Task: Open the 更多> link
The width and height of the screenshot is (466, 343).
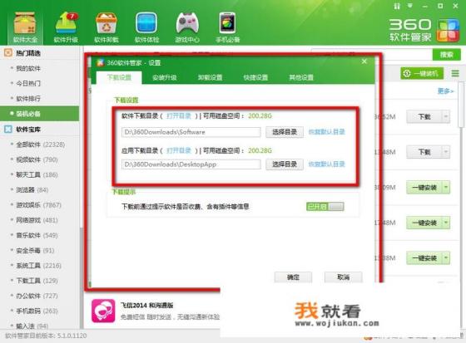Action: (x=445, y=91)
